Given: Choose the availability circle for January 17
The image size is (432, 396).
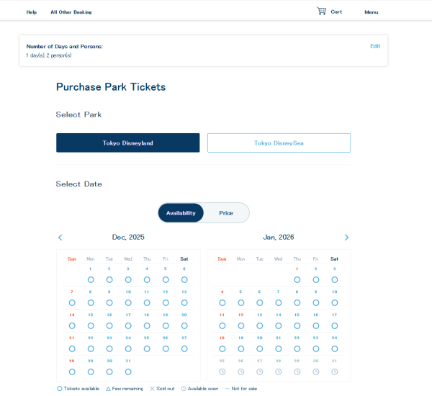Looking at the screenshot, I should [334, 325].
